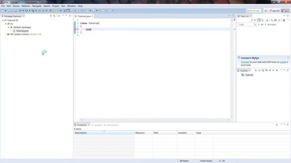Open the Source menu

[x=16, y=6]
